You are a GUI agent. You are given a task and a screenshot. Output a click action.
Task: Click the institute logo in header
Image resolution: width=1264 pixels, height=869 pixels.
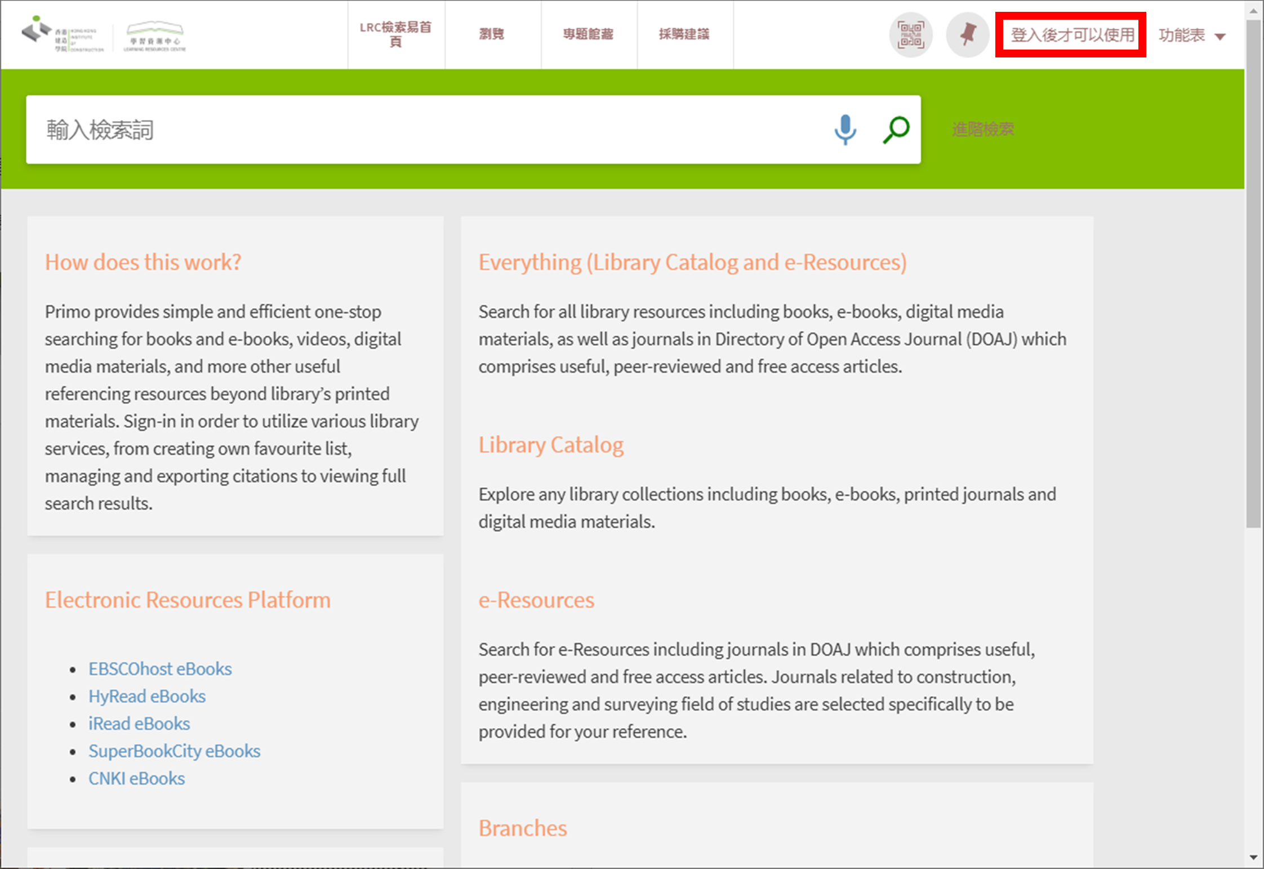point(63,34)
